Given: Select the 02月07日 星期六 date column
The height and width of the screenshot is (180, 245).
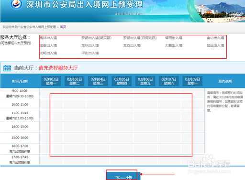Looking at the screenshot, I should tap(169, 81).
